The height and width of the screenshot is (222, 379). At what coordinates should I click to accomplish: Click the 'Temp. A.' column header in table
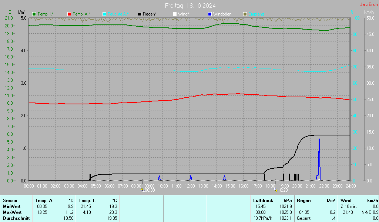pyautogui.click(x=44, y=201)
